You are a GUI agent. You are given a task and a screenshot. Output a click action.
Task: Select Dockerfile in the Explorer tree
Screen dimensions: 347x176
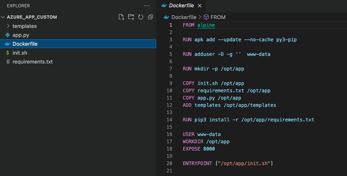coord(25,44)
